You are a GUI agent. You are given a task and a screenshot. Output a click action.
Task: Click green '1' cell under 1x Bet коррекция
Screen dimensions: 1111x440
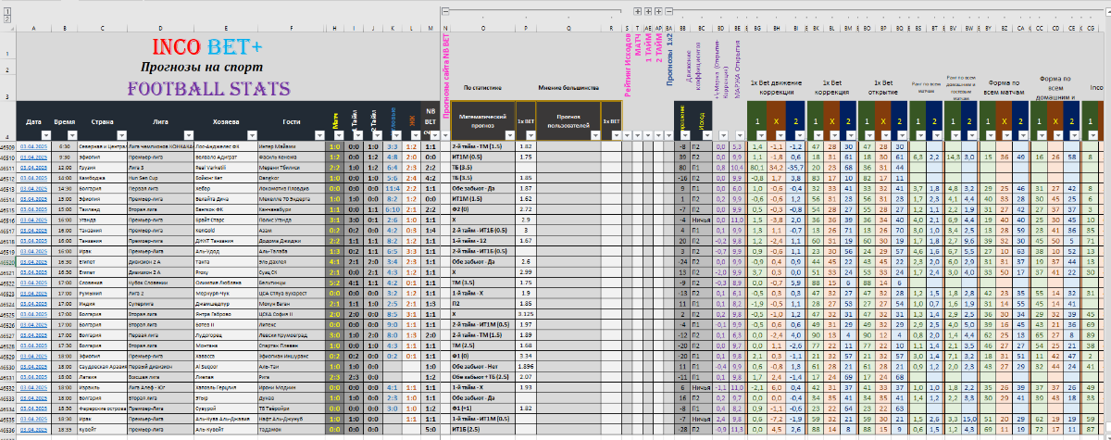[816, 122]
